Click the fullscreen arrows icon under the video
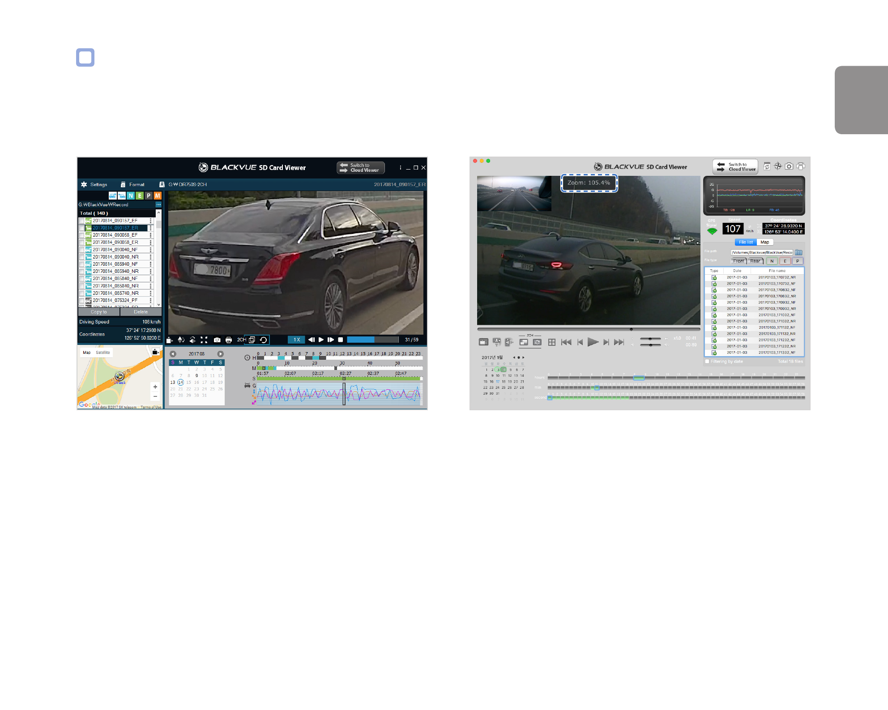888x710 pixels. point(204,340)
